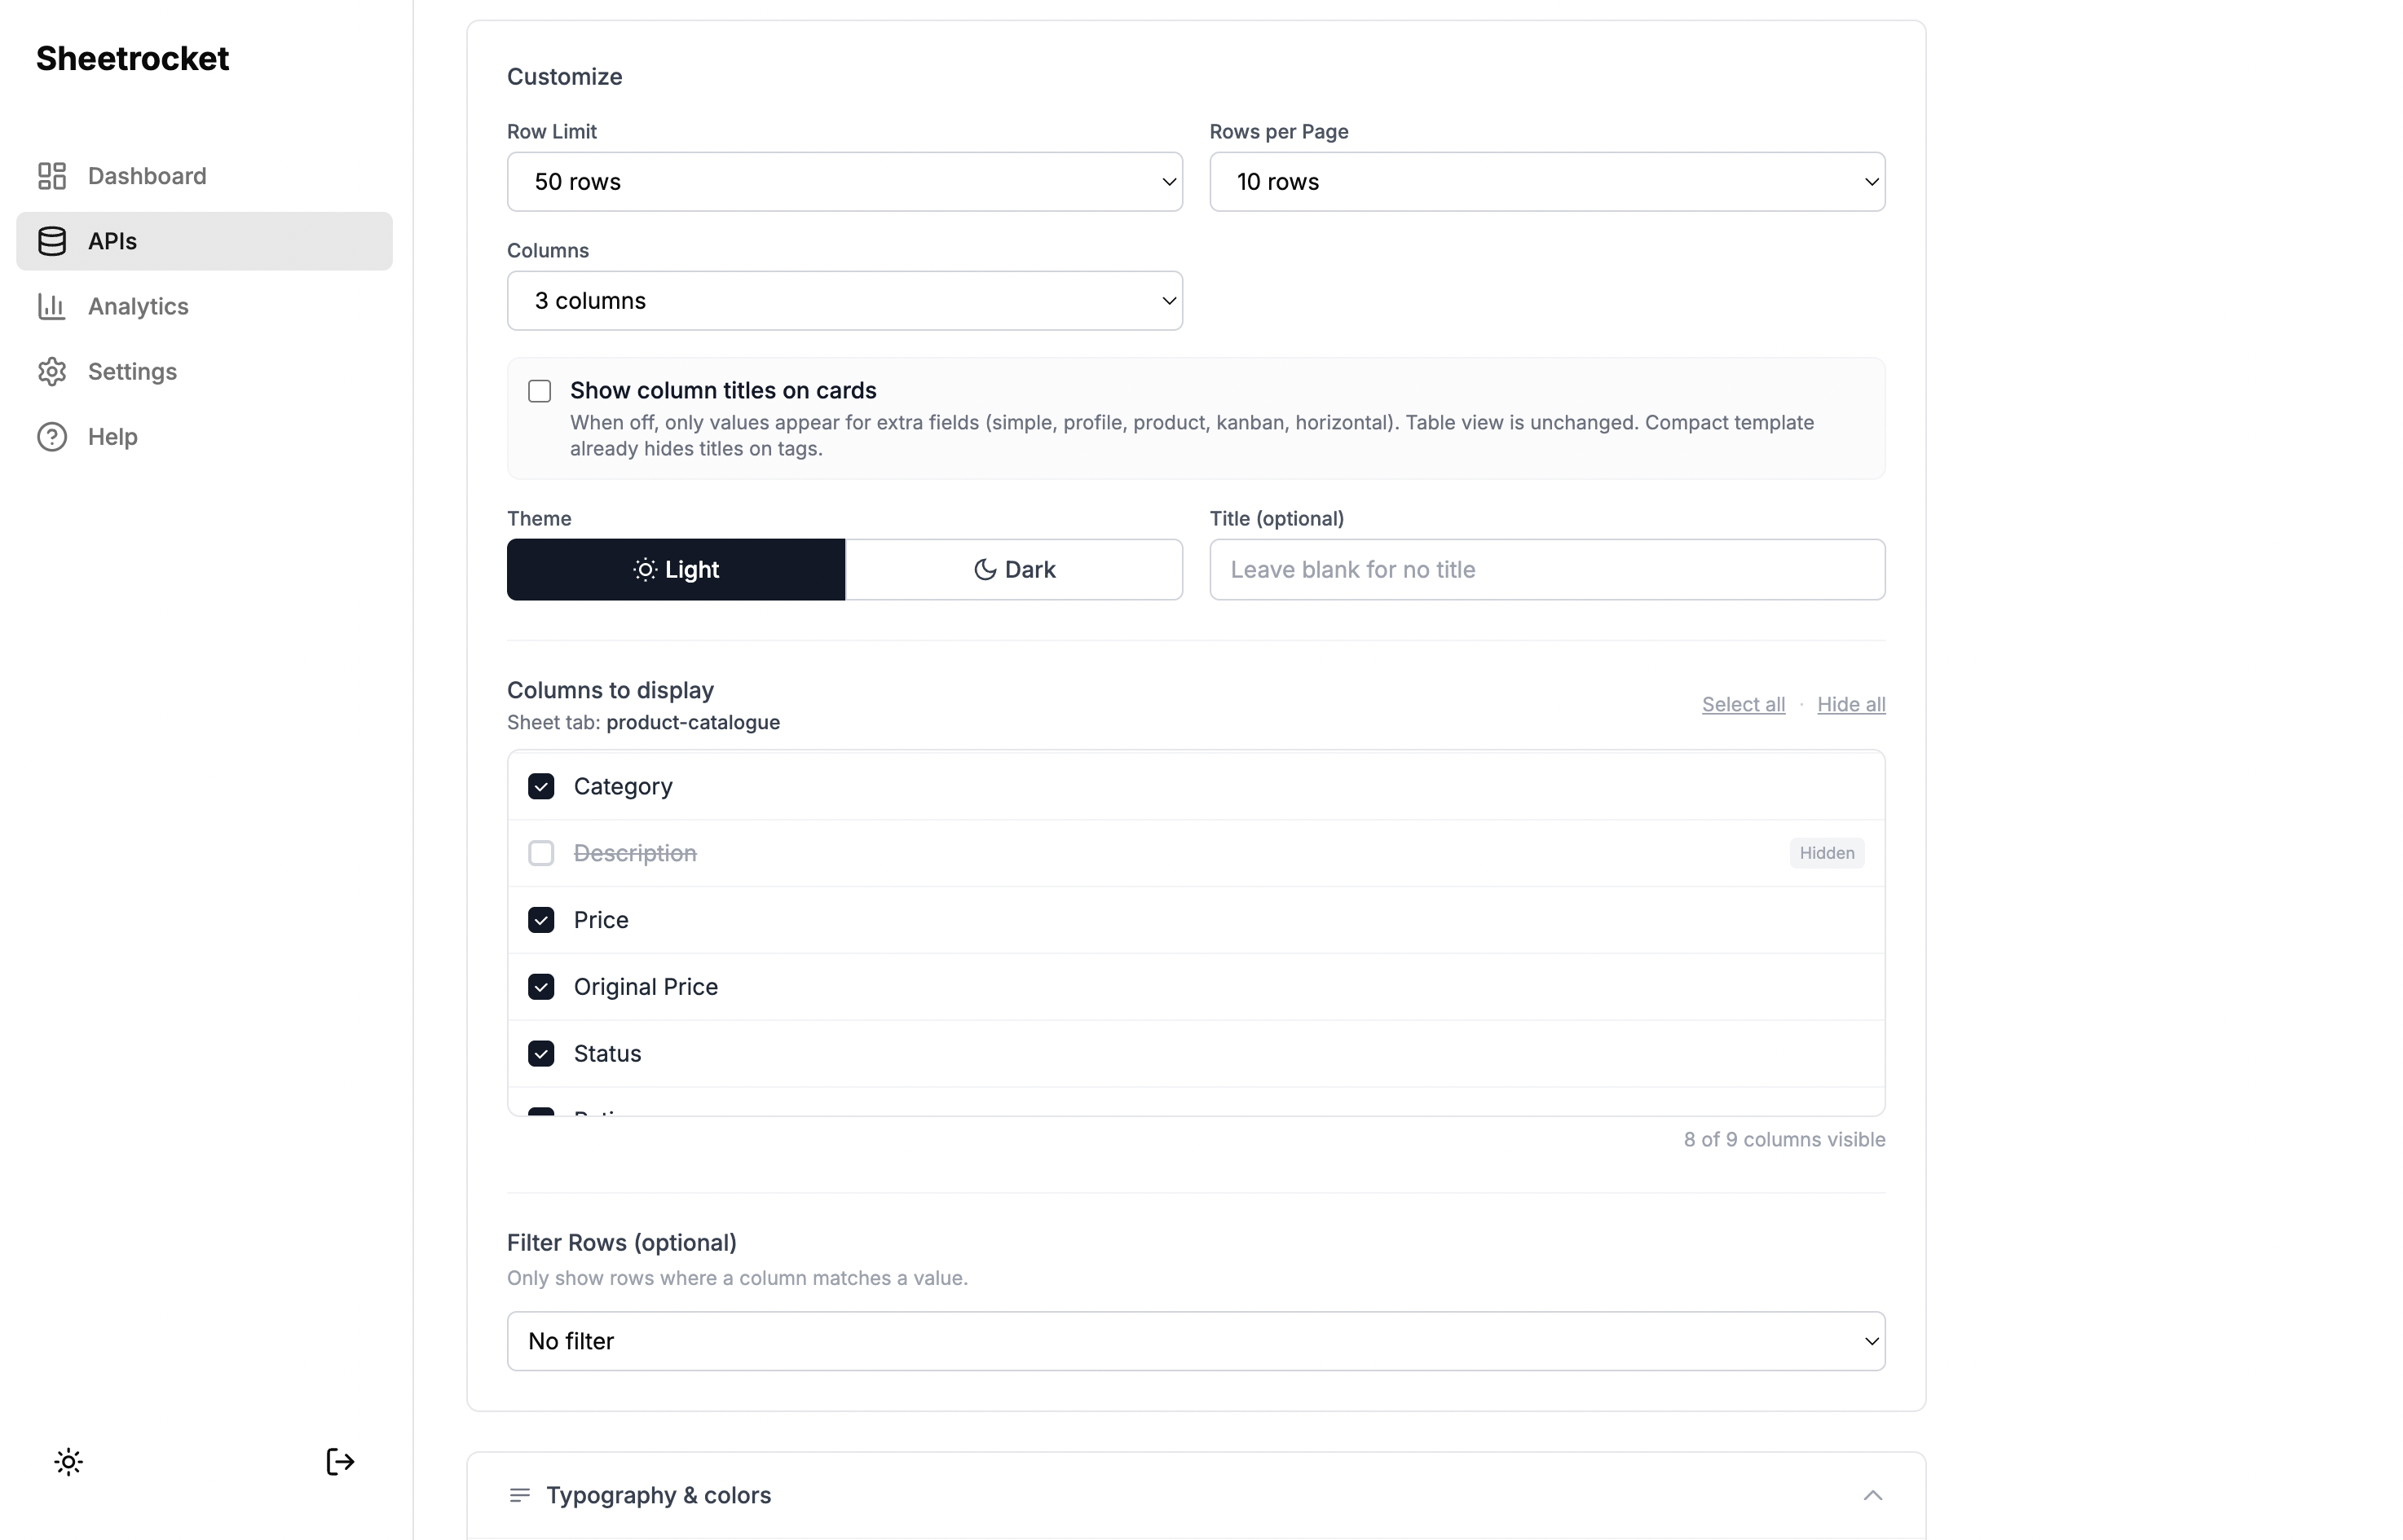Open the Rows per Page dropdown

(1546, 182)
